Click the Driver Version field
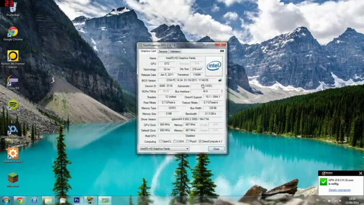The height and width of the screenshot is (205, 364). pyautogui.click(x=190, y=119)
